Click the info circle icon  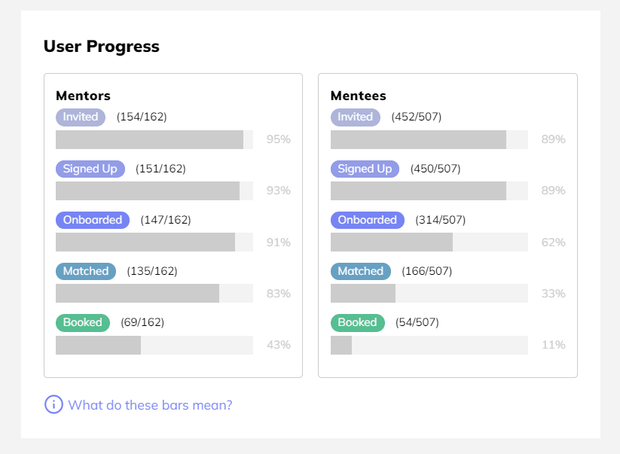(x=53, y=404)
